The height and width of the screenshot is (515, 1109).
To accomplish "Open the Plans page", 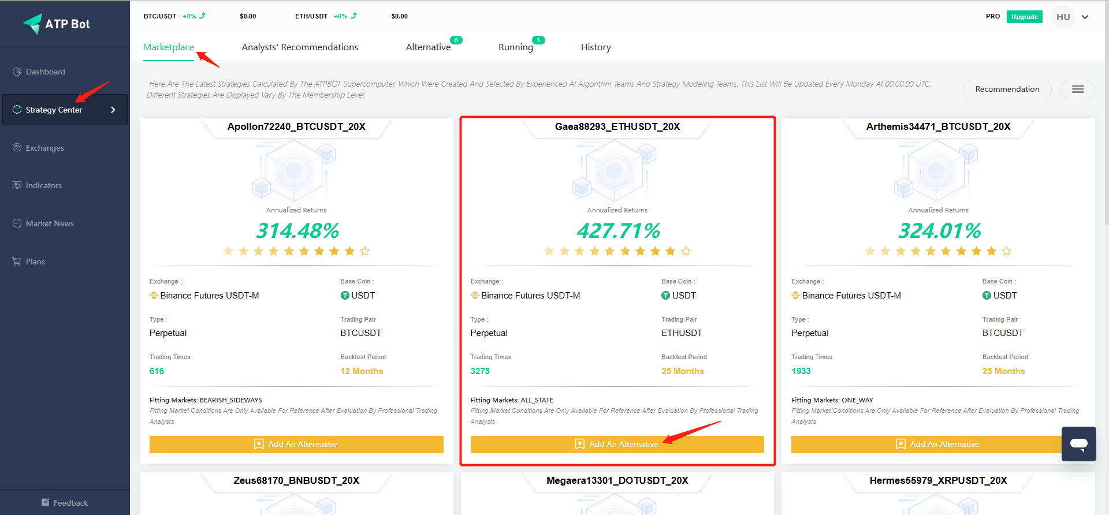I will pyautogui.click(x=35, y=262).
